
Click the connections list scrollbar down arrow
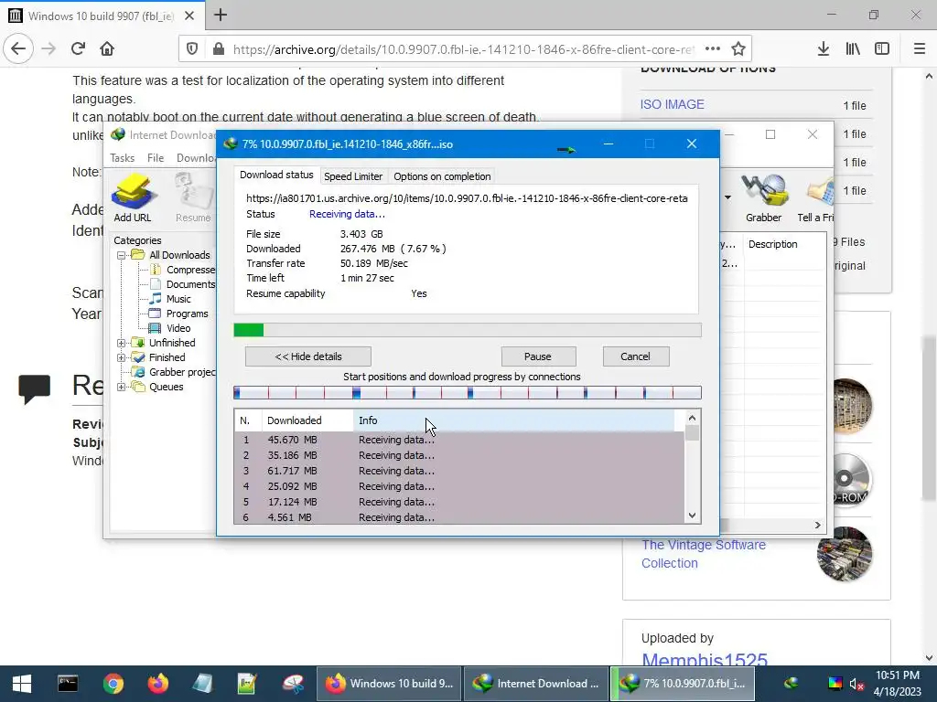[x=692, y=516]
